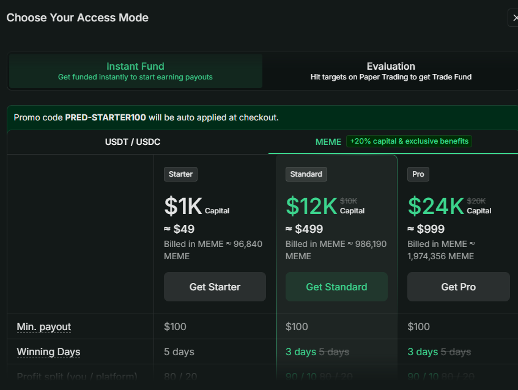The width and height of the screenshot is (518, 390).
Task: Click the Billed in MEME ≈ 96,840 MEME text
Action: (213, 250)
